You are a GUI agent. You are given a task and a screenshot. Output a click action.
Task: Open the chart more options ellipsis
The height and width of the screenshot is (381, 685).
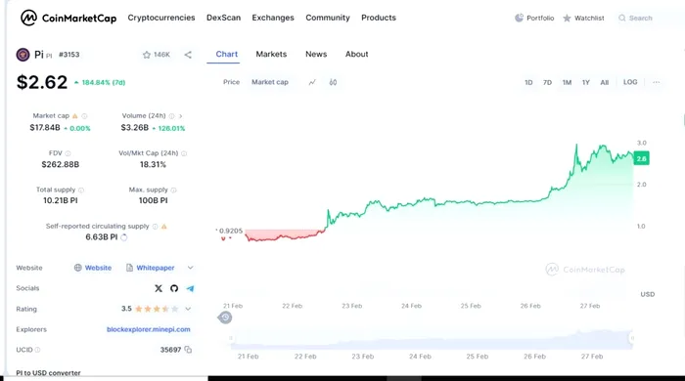[x=657, y=82]
